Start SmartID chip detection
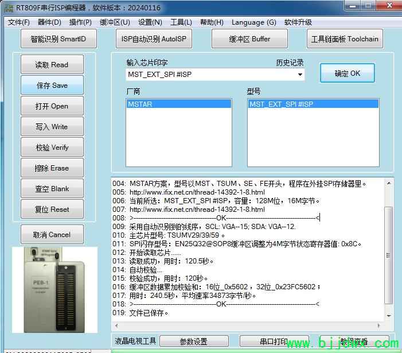This screenshot has height=353, width=402. point(59,39)
